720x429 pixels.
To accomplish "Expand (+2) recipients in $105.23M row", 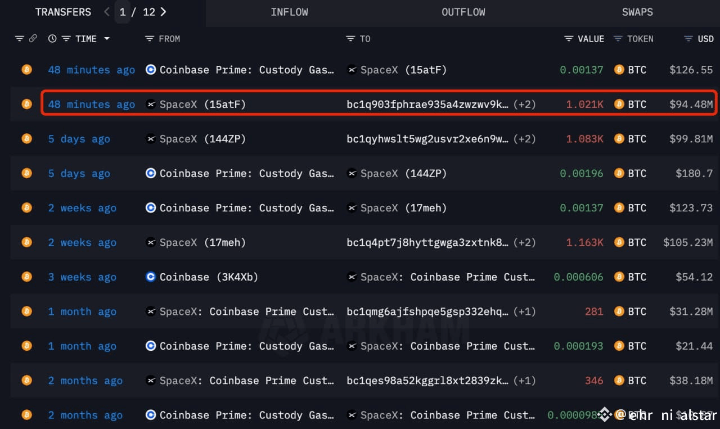I will coord(524,242).
